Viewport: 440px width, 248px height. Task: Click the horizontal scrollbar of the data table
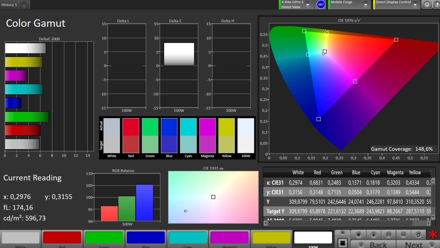pos(347,223)
